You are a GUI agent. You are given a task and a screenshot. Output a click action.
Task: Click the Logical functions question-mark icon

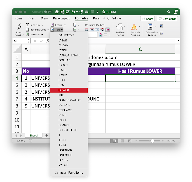[x=52, y=25]
